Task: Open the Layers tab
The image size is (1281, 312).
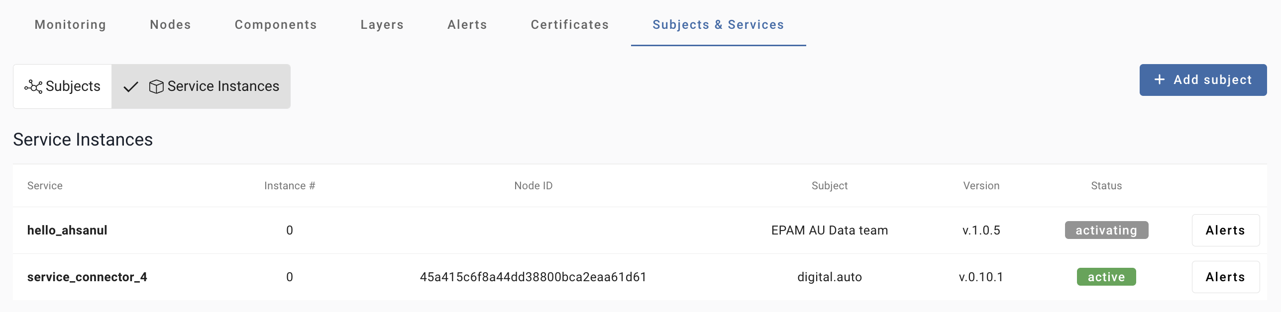Action: (382, 25)
